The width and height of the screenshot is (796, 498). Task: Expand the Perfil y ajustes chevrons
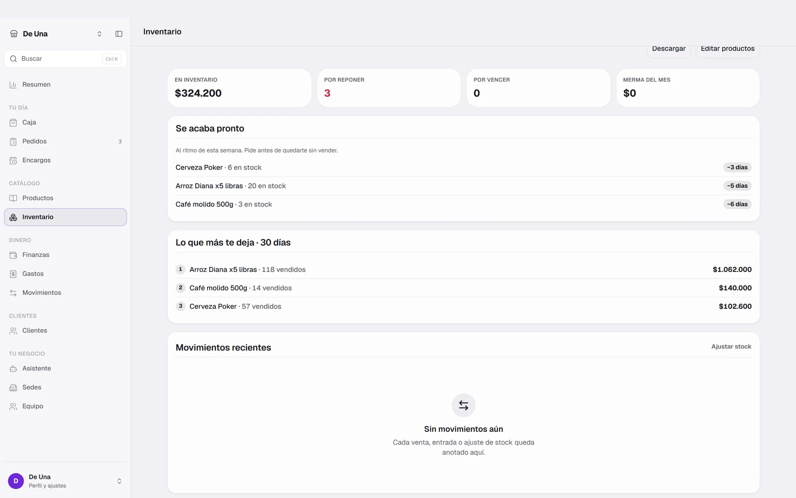(x=119, y=481)
